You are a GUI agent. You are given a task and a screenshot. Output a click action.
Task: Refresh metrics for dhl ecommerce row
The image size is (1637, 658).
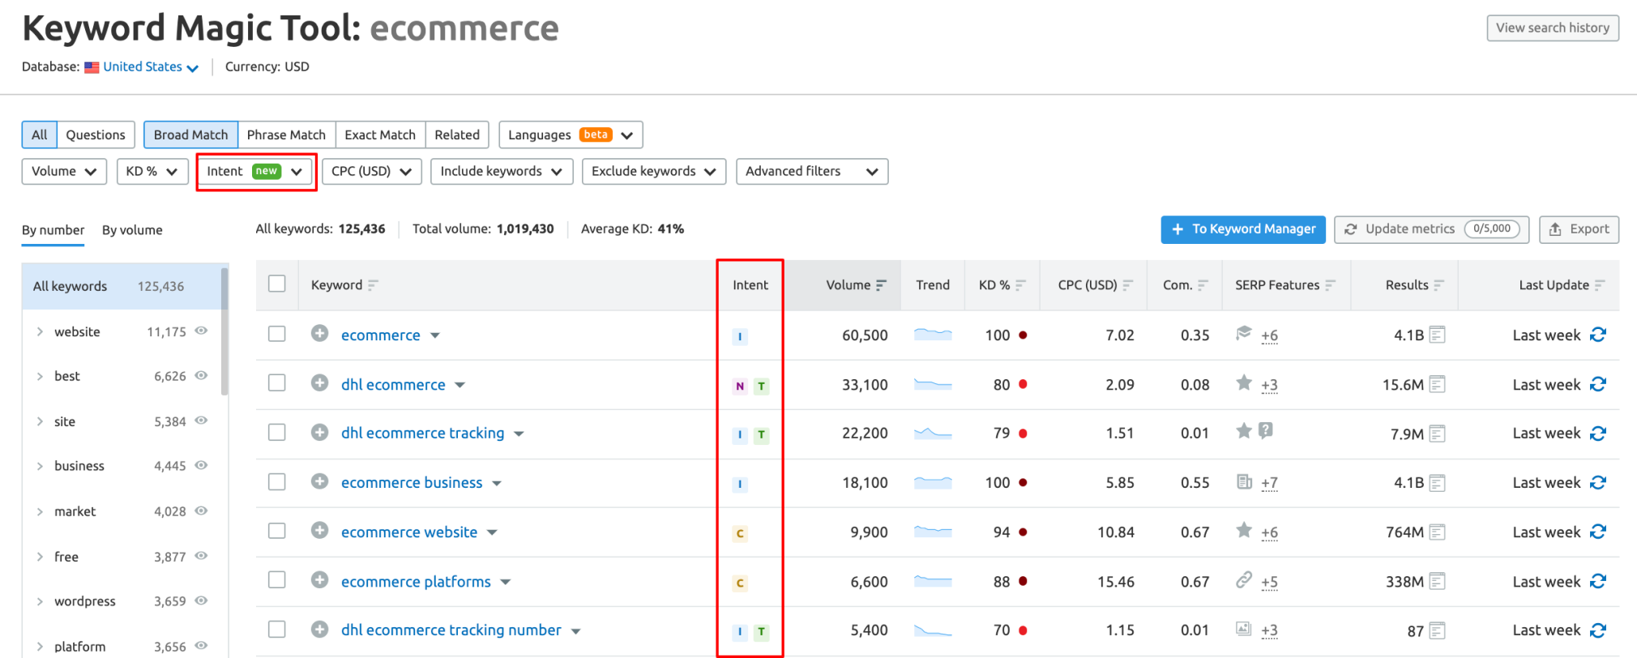point(1597,384)
